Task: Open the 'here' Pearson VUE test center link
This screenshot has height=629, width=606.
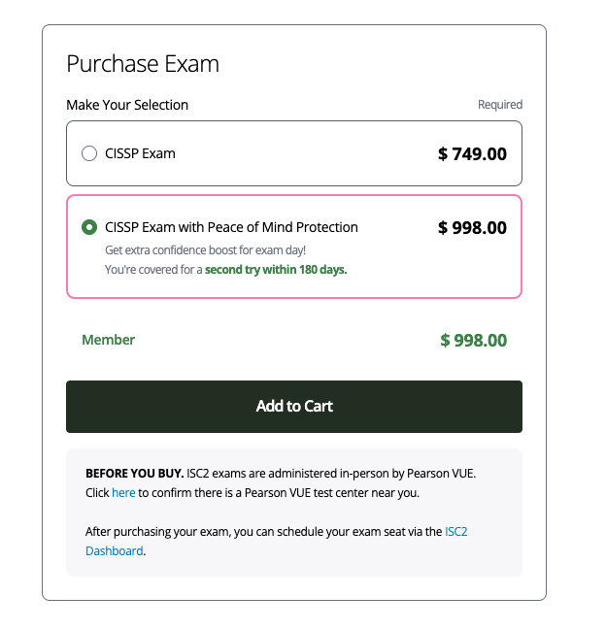Action: (x=123, y=493)
